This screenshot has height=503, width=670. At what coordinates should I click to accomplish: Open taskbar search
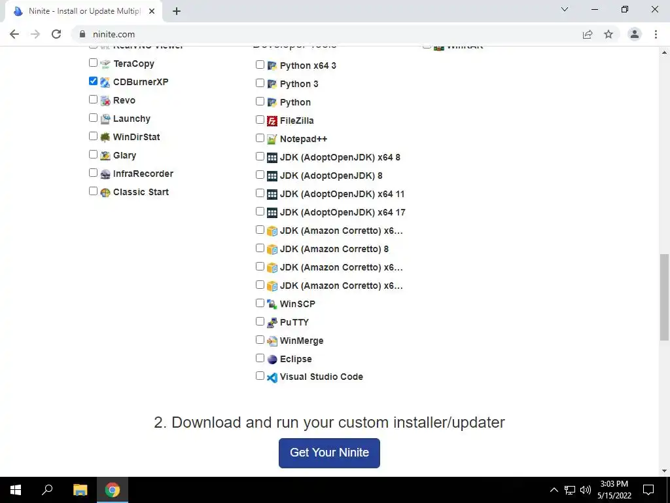[x=47, y=490]
